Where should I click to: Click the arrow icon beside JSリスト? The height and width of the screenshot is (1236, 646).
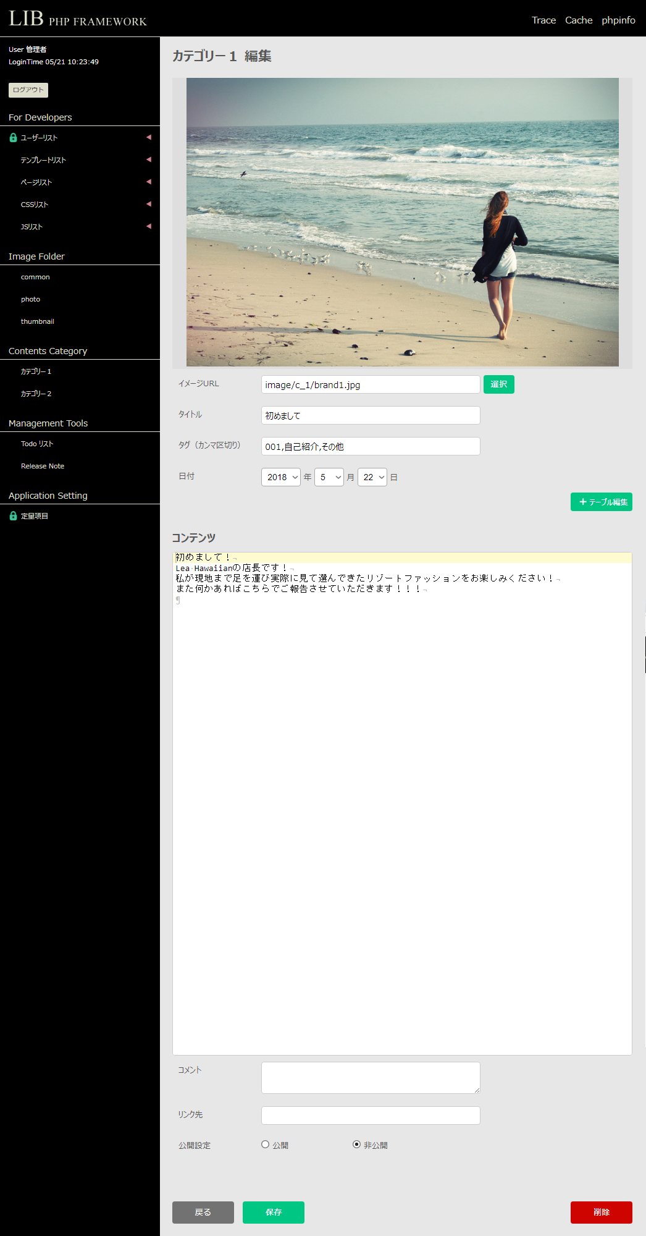point(148,226)
